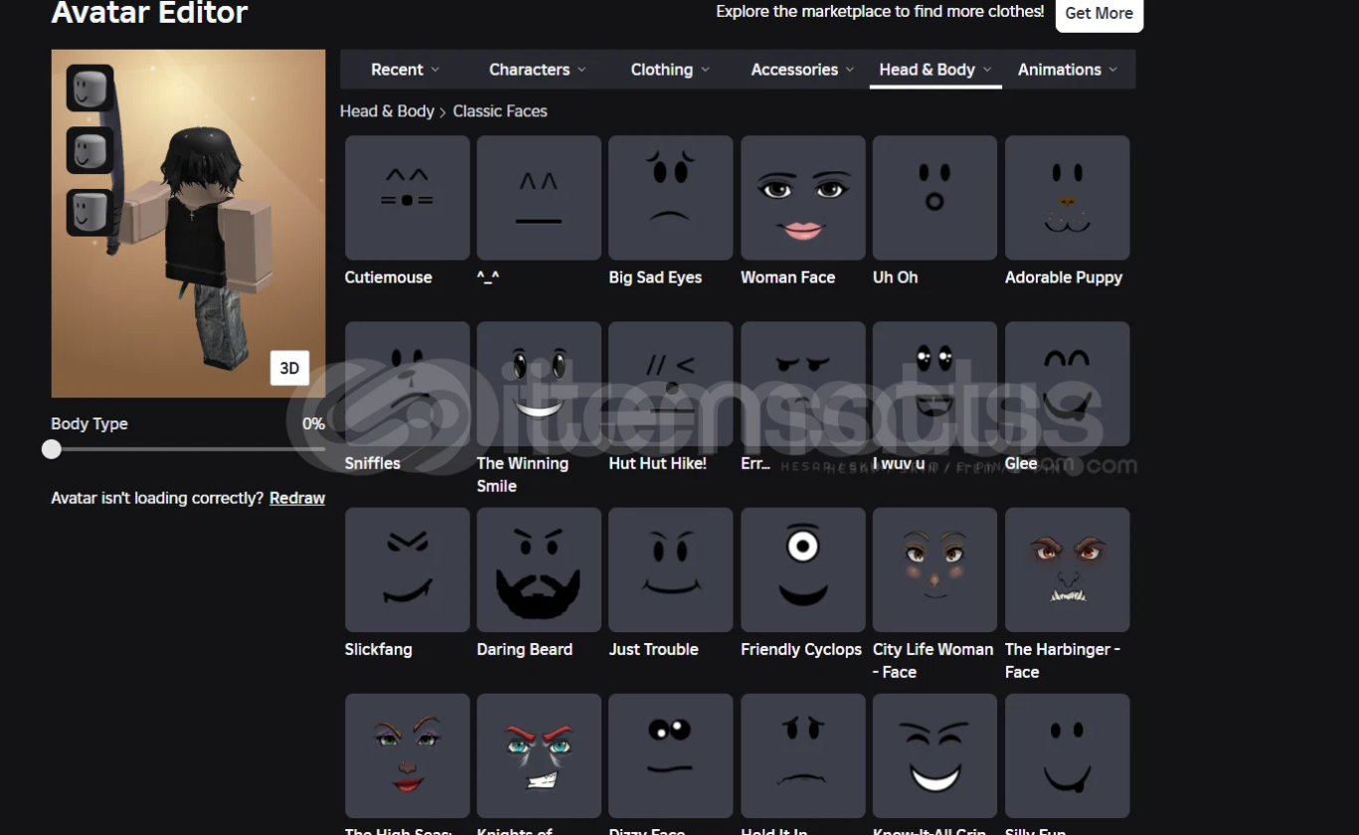Screen dimensions: 1359x835
Task: Open the Recent tab
Action: 405,70
